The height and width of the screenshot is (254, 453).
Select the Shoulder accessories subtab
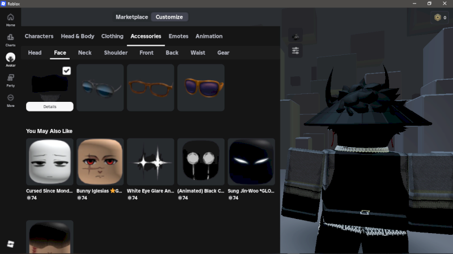click(116, 53)
